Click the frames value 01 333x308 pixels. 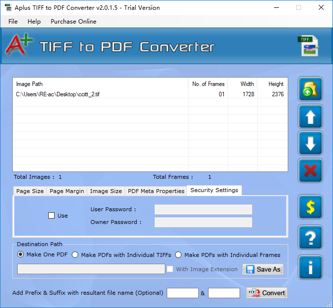tap(221, 94)
